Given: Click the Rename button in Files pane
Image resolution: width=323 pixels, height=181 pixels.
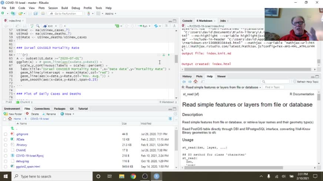Looking at the screenshot, I should pos(49,114).
